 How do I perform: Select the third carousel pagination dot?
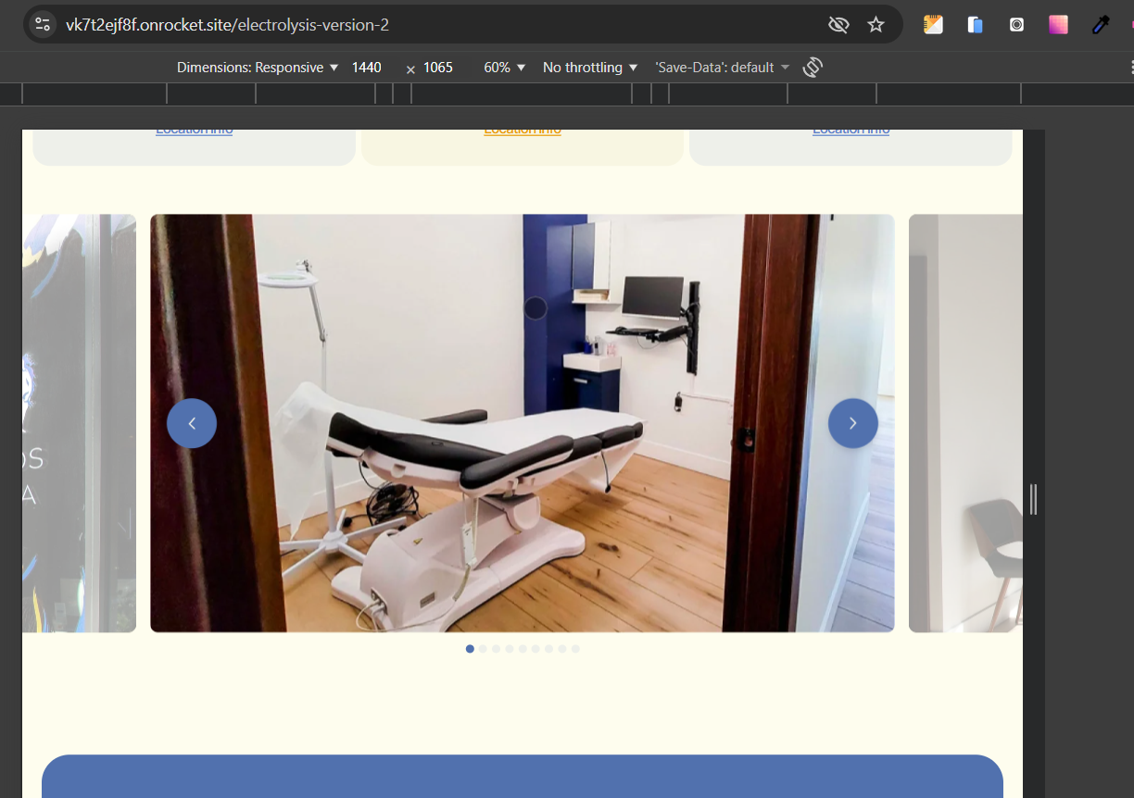click(x=496, y=649)
